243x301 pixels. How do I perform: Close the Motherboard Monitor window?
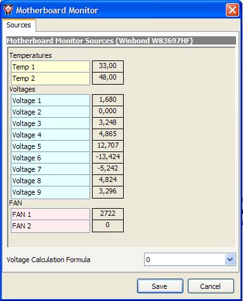pyautogui.click(x=232, y=10)
